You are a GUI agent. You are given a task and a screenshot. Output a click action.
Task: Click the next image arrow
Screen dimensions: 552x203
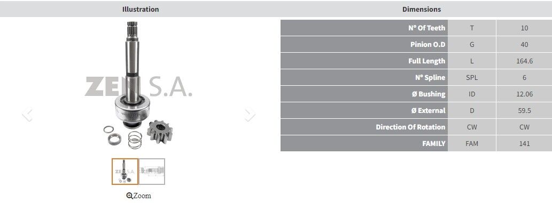tap(250, 115)
